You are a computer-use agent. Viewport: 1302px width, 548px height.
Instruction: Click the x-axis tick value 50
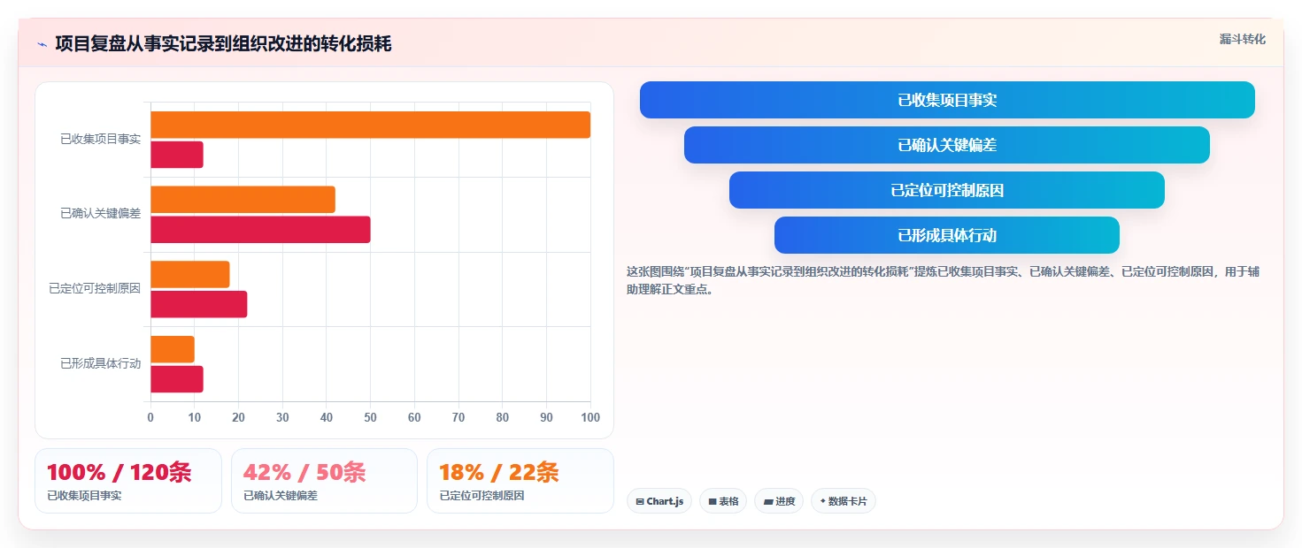click(370, 417)
